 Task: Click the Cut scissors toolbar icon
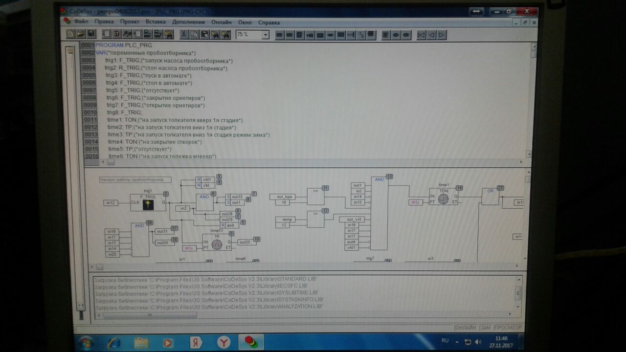pos(183,35)
